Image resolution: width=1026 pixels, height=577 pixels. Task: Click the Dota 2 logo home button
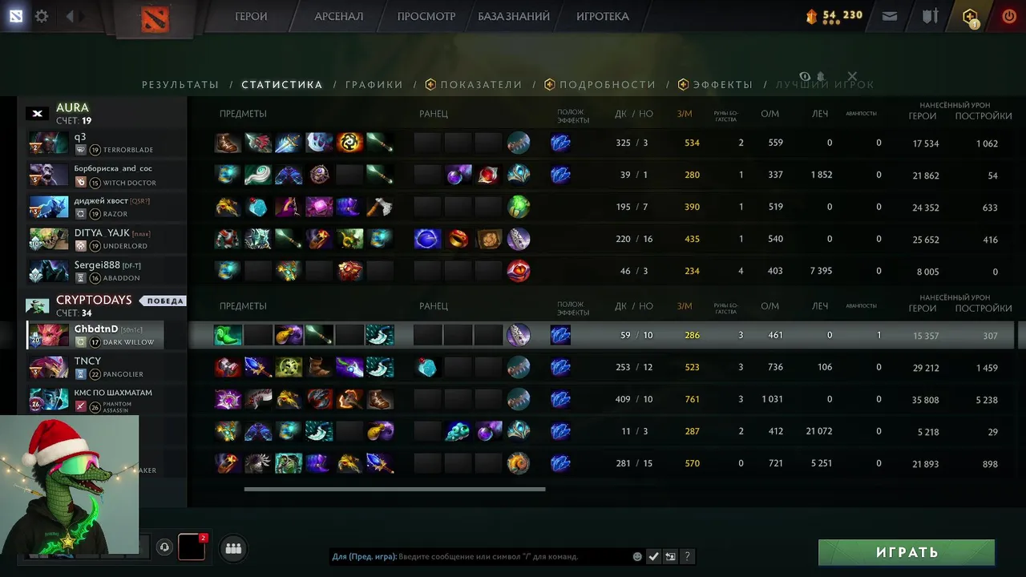click(155, 18)
